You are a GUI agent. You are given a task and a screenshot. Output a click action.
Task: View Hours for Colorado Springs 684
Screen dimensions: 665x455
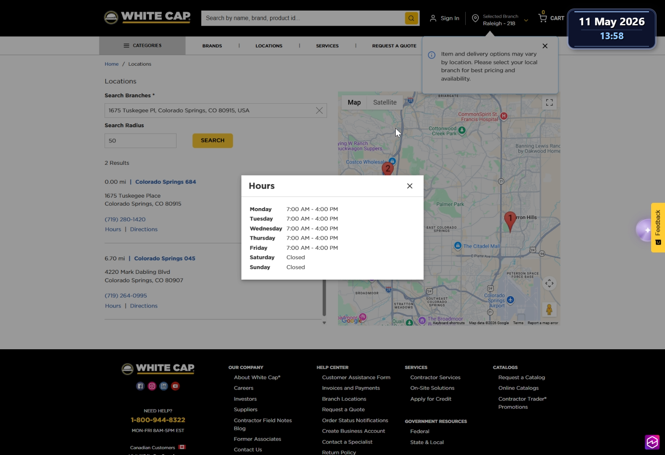(113, 229)
